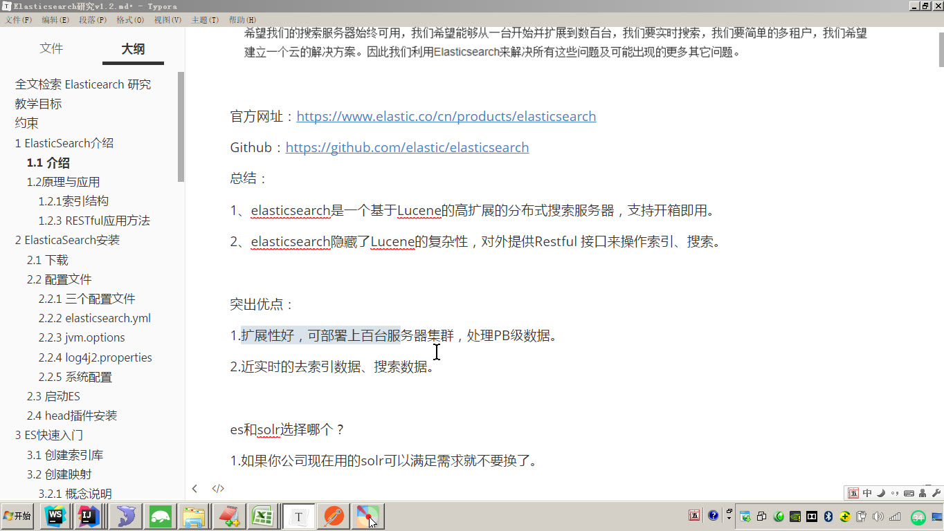The image size is (944, 531).
Task: Select outline item 2.2.4 log4j2.properties
Action: 96,357
